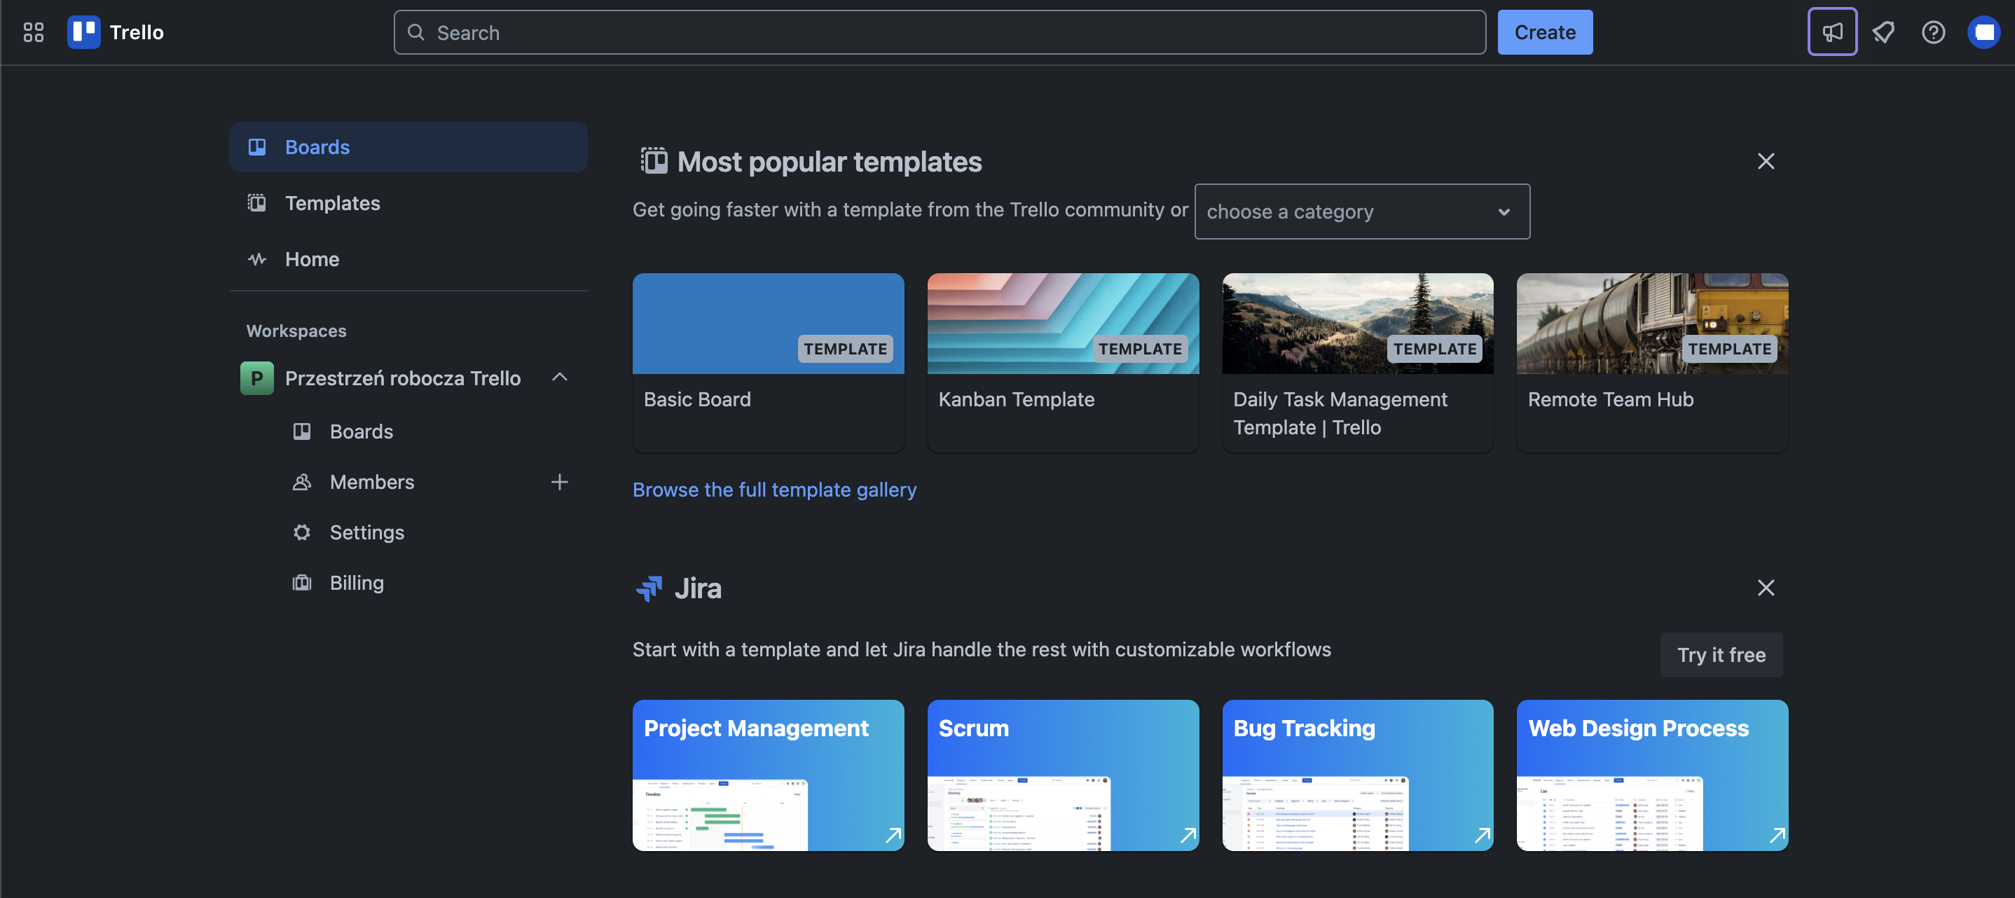Click the Settings gear icon
Viewport: 2015px width, 898px height.
302,532
